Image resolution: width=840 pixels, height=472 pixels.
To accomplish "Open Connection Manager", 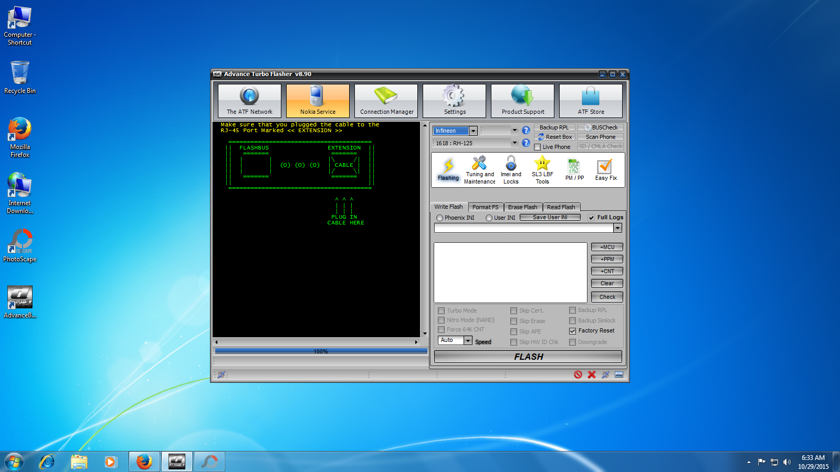I will (x=386, y=101).
